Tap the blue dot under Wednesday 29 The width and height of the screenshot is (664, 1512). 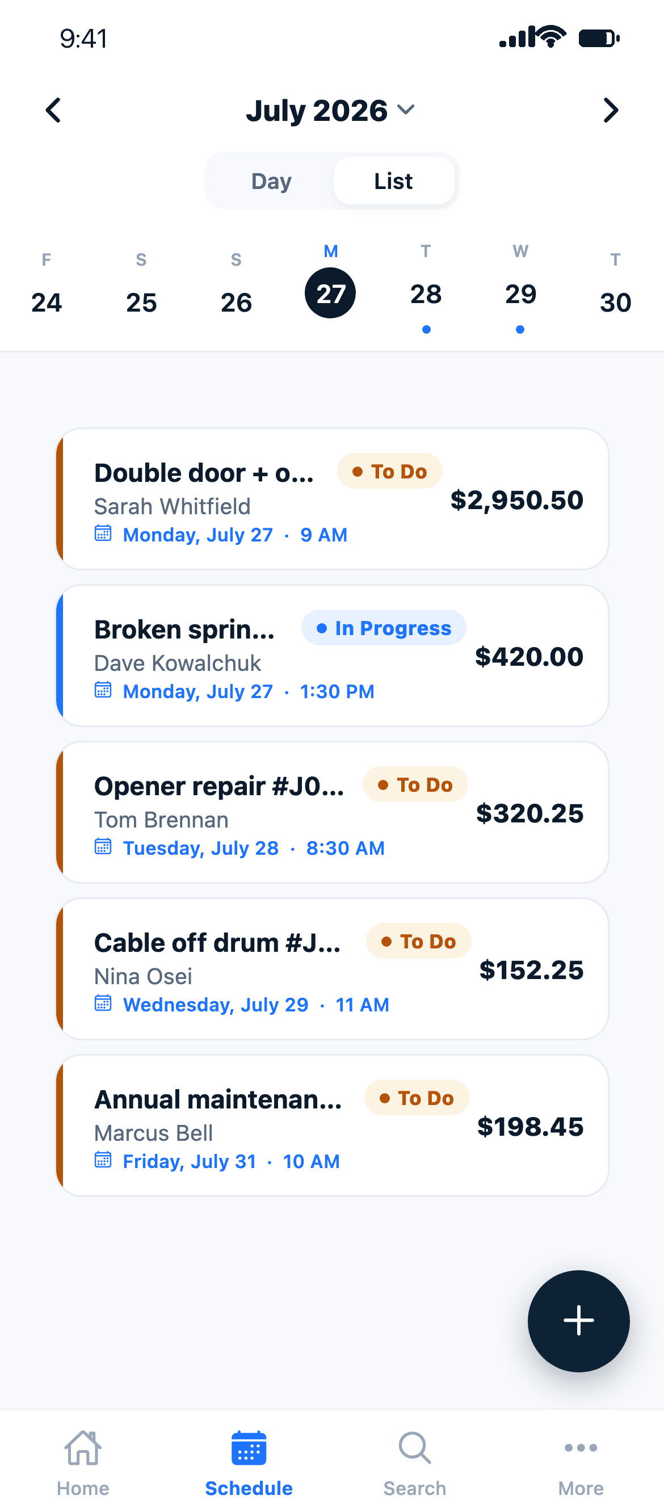520,329
